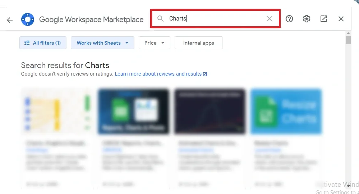Screen dimensions: 359x194
Task: Open Marketplace in a new window
Action: click(x=324, y=19)
